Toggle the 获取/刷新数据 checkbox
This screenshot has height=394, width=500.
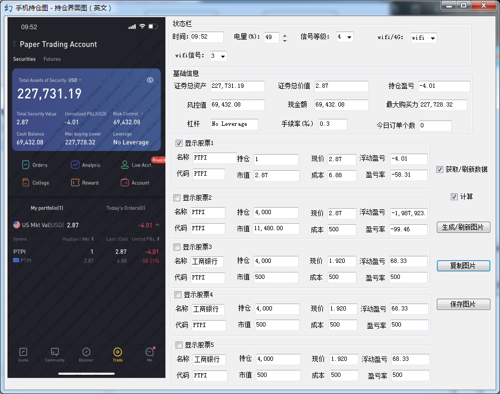440,170
